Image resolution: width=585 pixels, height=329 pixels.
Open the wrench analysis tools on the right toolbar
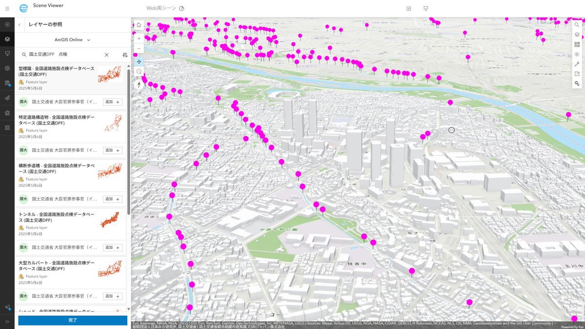coord(577,64)
